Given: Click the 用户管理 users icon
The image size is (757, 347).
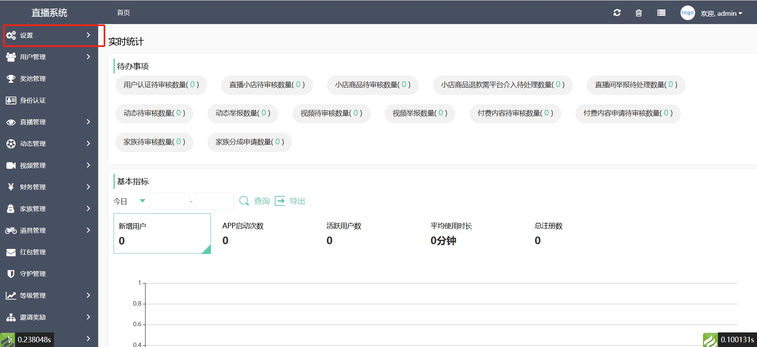Looking at the screenshot, I should (x=11, y=57).
